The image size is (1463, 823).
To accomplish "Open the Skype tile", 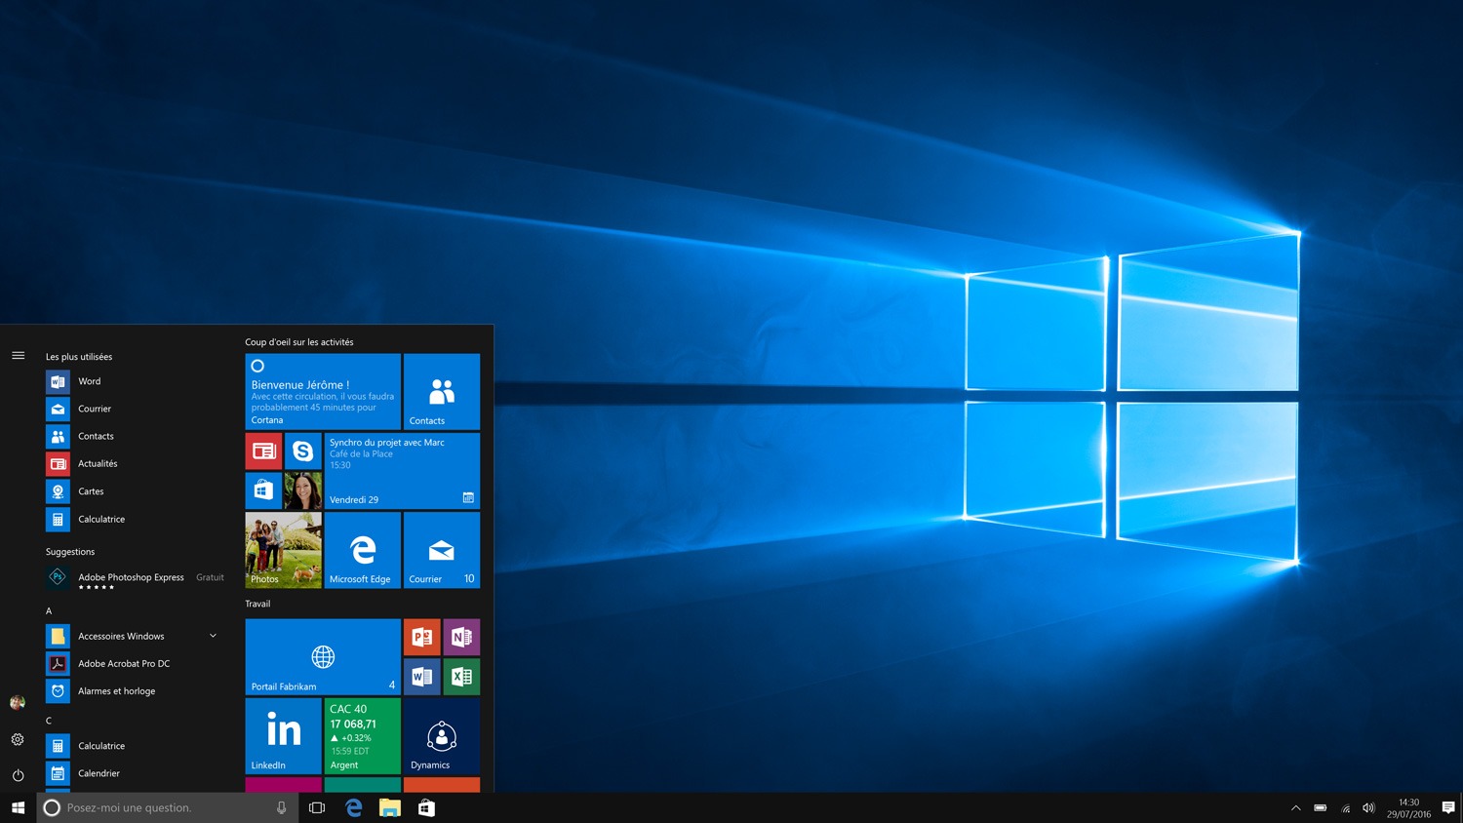I will click(x=303, y=451).
